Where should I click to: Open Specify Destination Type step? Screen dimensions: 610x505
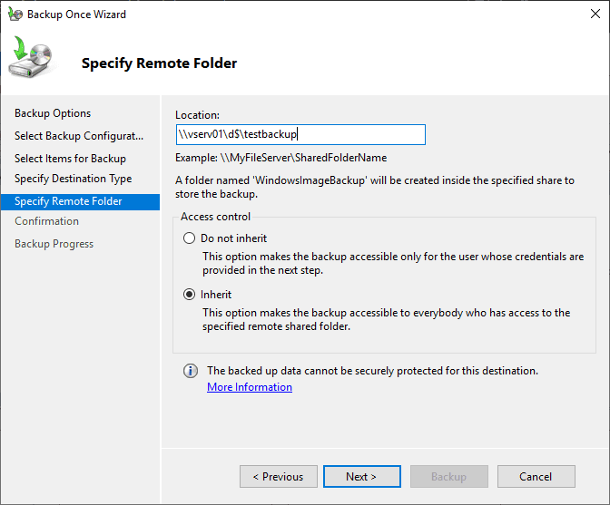pyautogui.click(x=73, y=180)
